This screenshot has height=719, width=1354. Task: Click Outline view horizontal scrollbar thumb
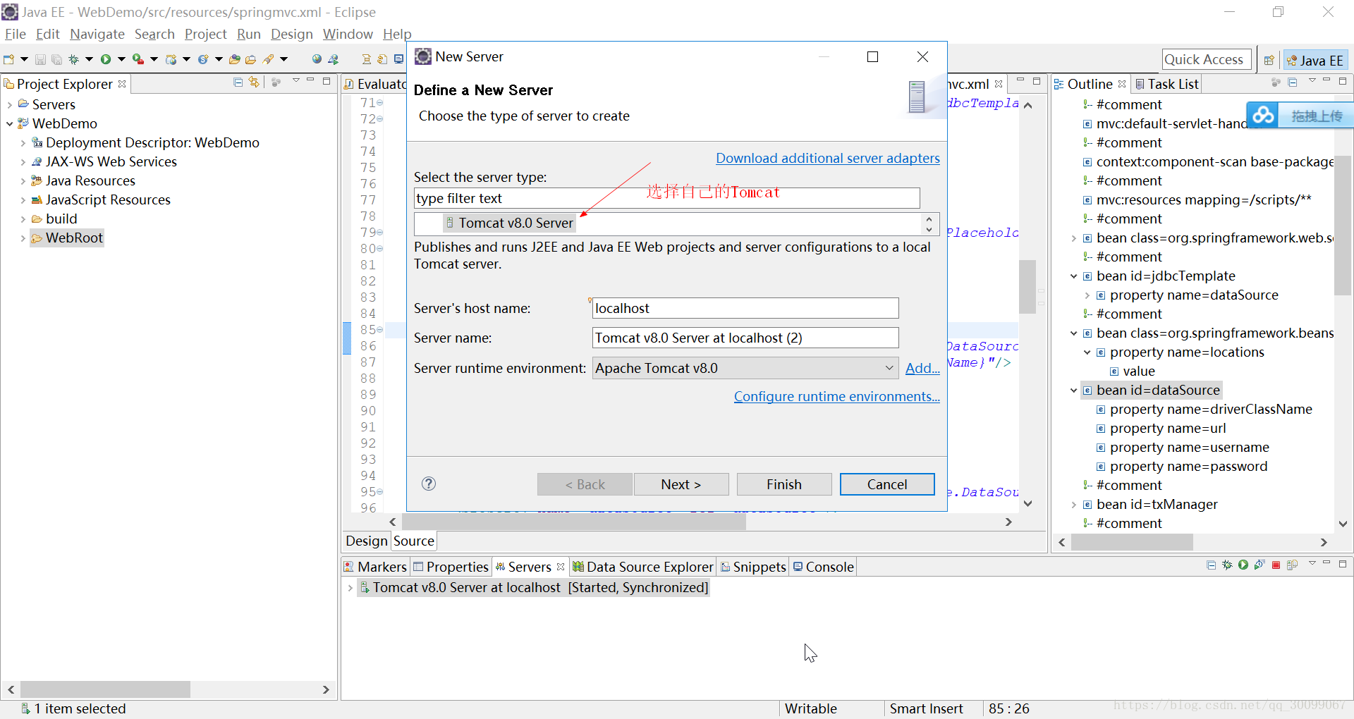point(1132,542)
